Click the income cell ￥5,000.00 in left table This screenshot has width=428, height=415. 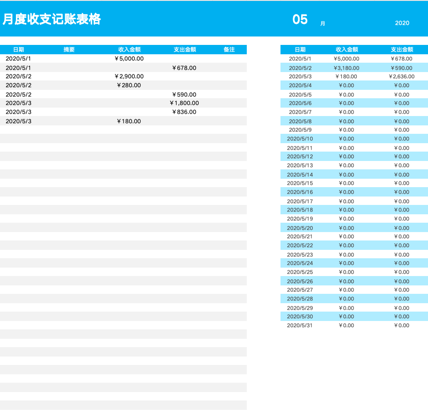point(129,58)
